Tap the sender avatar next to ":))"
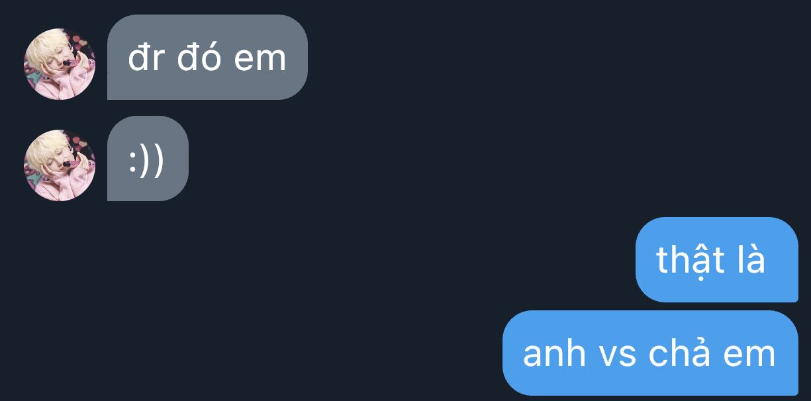 click(x=60, y=165)
